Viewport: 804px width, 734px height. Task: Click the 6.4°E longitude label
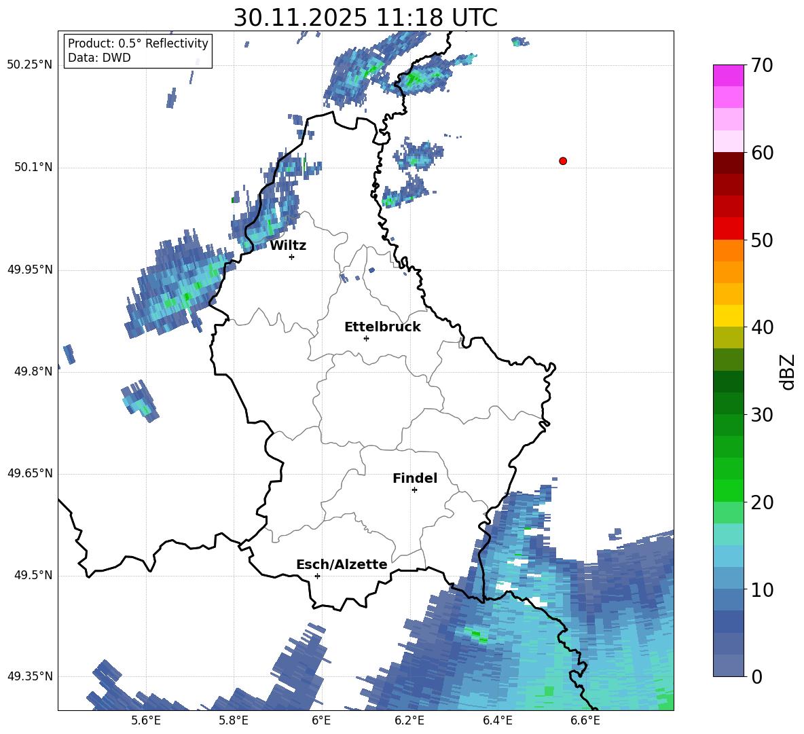click(x=497, y=720)
